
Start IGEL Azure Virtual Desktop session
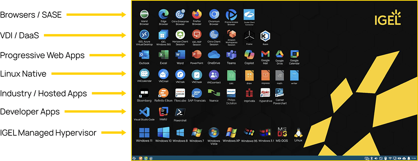click(x=144, y=35)
